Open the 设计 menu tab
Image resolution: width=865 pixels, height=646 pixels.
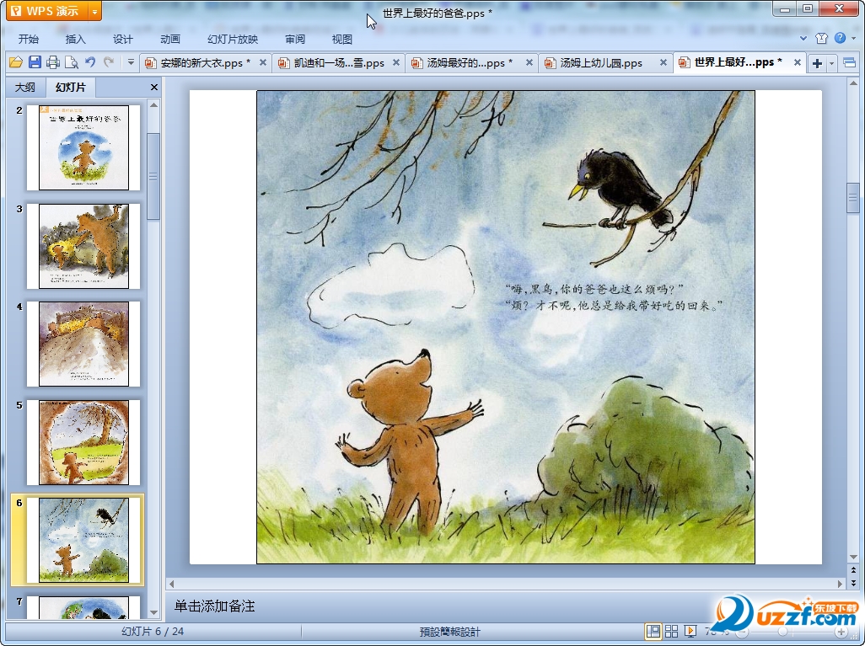point(123,39)
